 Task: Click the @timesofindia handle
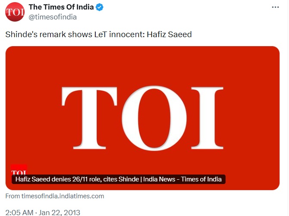53,17
